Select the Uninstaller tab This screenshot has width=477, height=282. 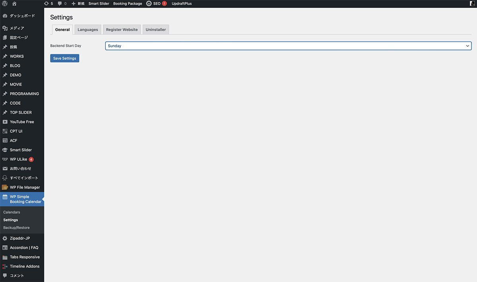(156, 30)
